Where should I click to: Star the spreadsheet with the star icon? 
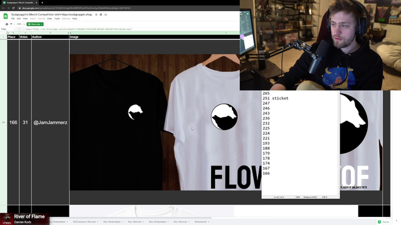tap(96, 14)
